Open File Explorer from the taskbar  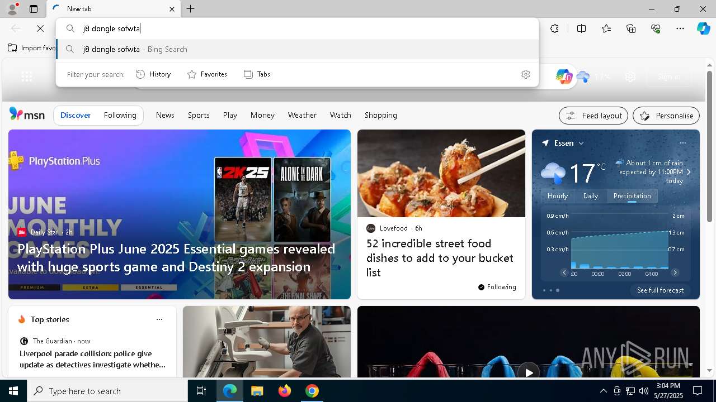pos(257,391)
